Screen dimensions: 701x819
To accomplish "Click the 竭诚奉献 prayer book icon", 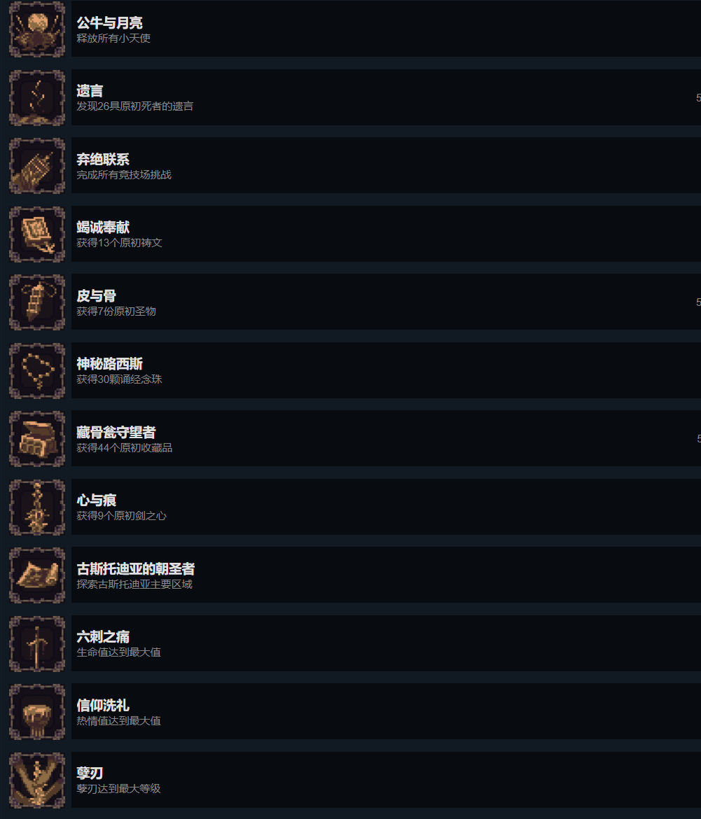I will pyautogui.click(x=37, y=234).
